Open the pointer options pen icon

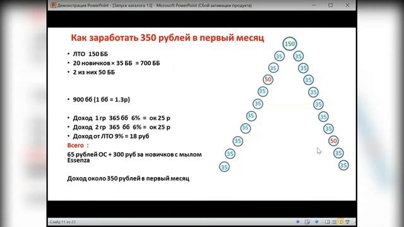tap(307, 221)
